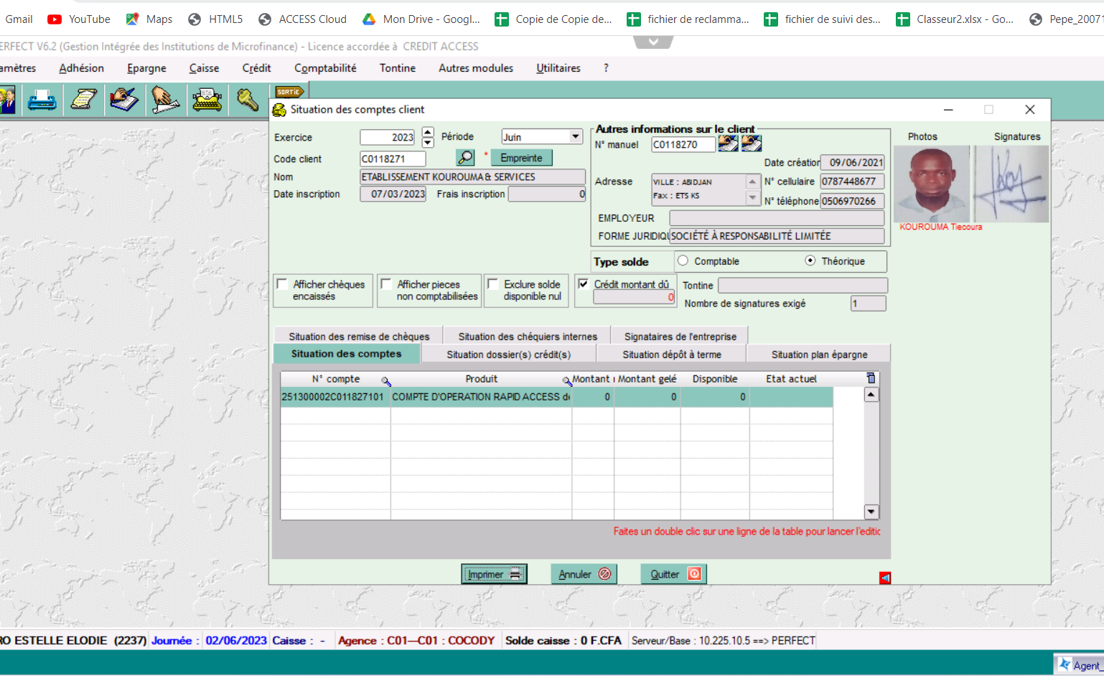
Task: Tick Exclure solde disponible nul checkbox
Action: (x=493, y=284)
